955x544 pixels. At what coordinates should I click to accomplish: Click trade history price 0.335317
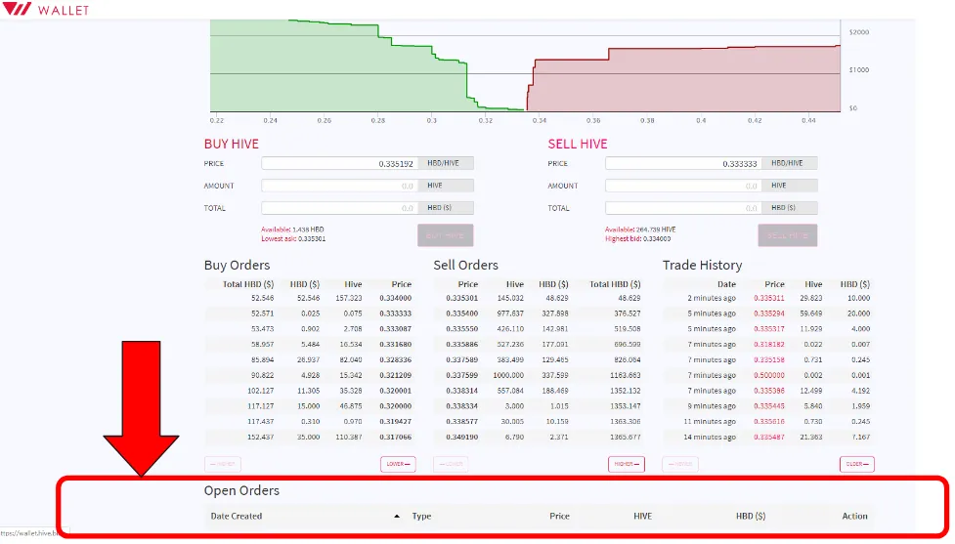768,328
